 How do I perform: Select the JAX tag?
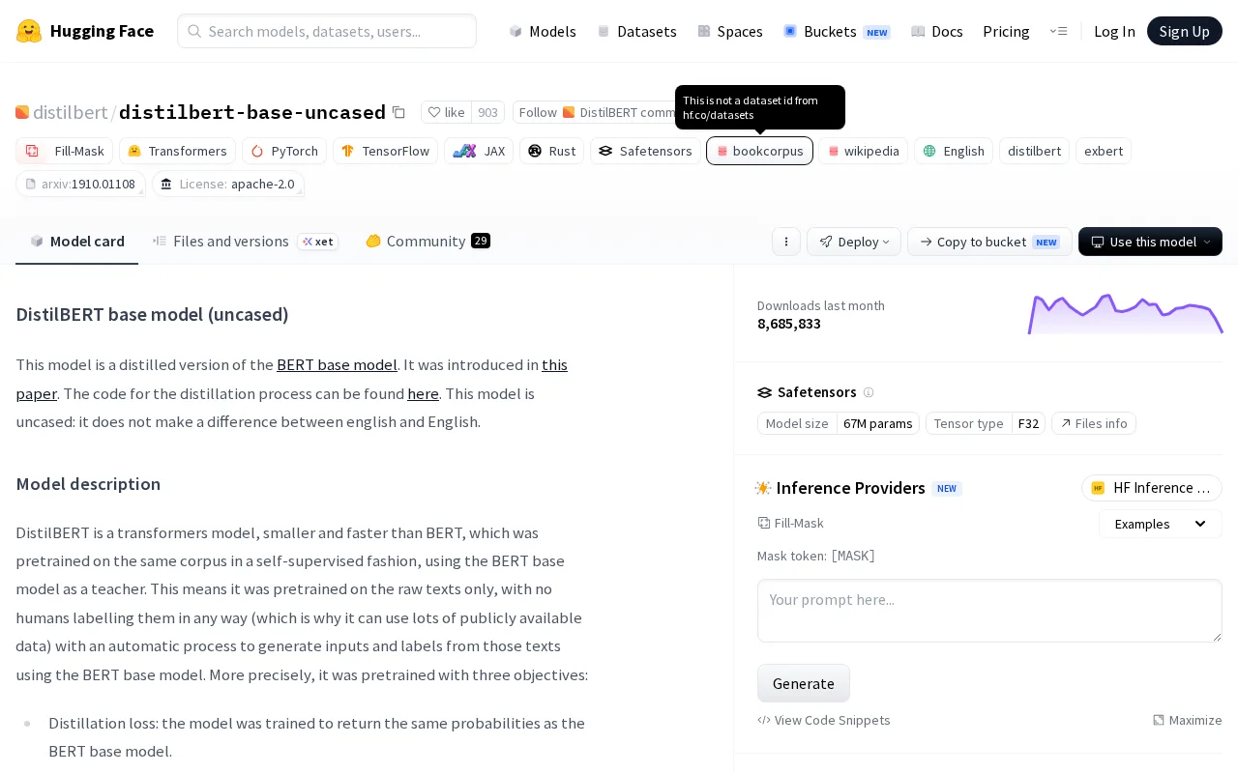(x=479, y=151)
